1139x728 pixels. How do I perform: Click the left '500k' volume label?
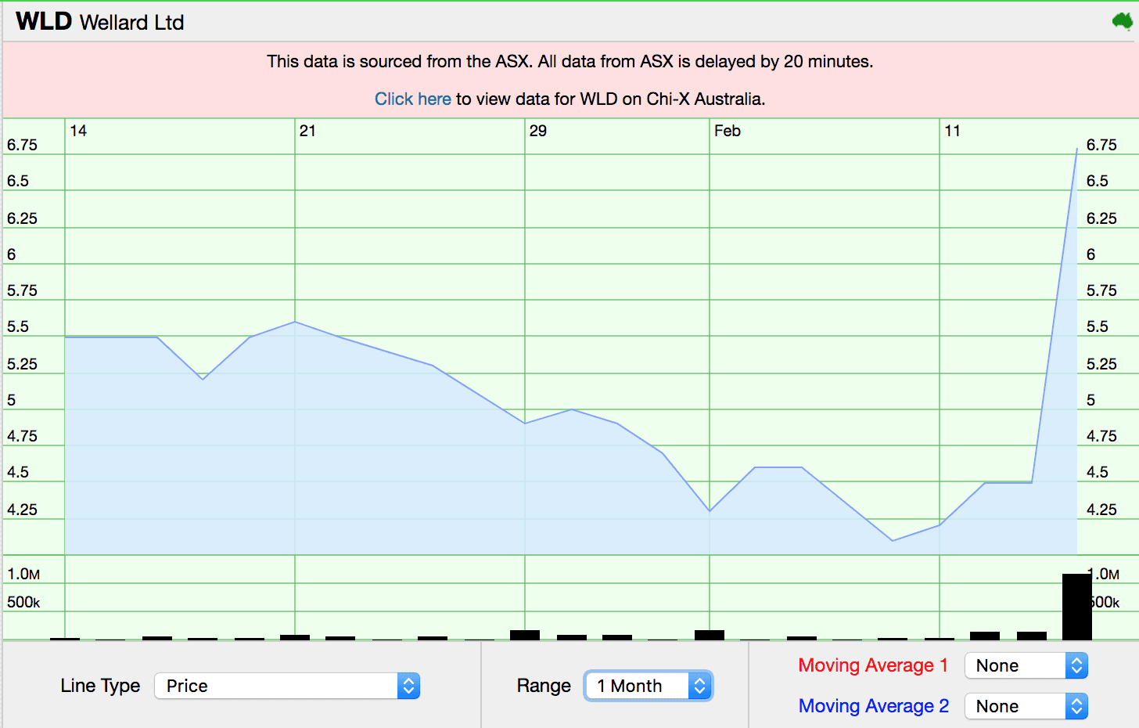(23, 602)
